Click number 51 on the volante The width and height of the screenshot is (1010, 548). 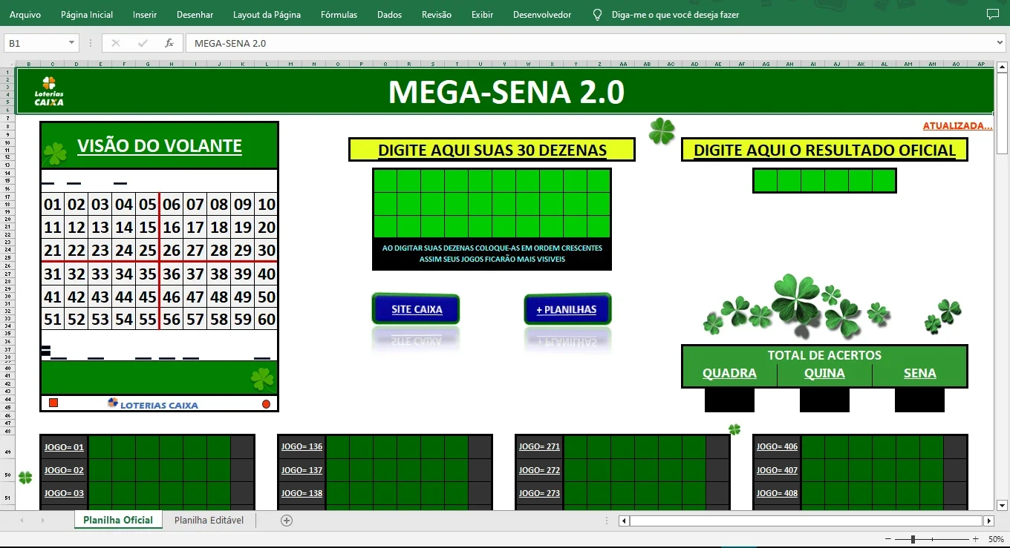[53, 320]
